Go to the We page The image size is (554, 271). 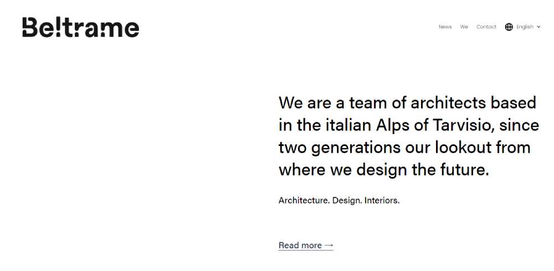464,27
